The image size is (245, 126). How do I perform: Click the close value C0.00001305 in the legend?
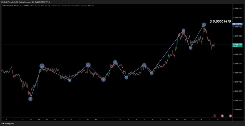[x=65, y=5]
